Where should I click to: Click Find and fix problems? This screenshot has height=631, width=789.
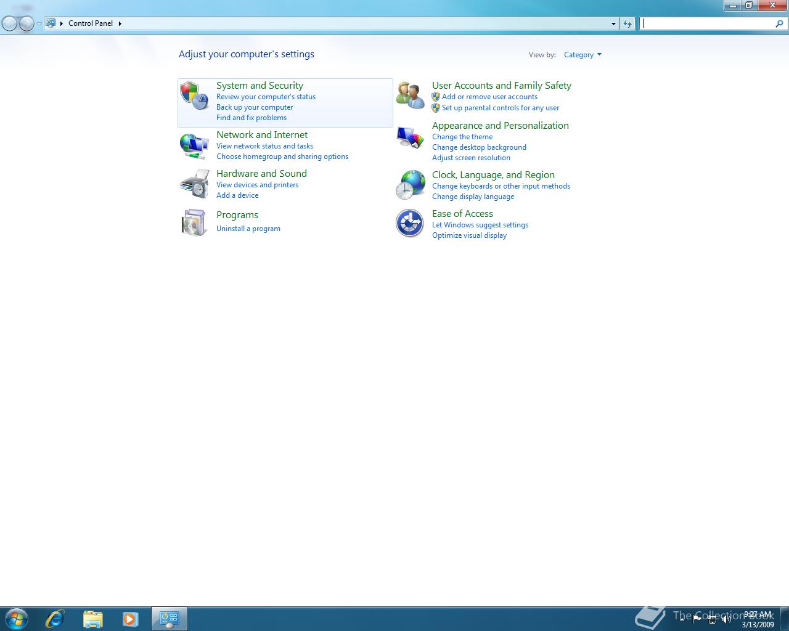[251, 118]
